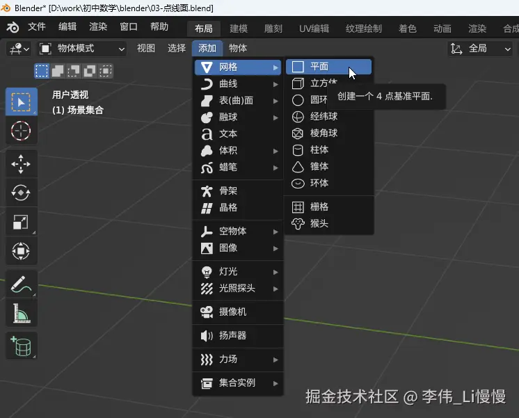Select the rotate tool
This screenshot has width=519, height=418.
click(21, 193)
